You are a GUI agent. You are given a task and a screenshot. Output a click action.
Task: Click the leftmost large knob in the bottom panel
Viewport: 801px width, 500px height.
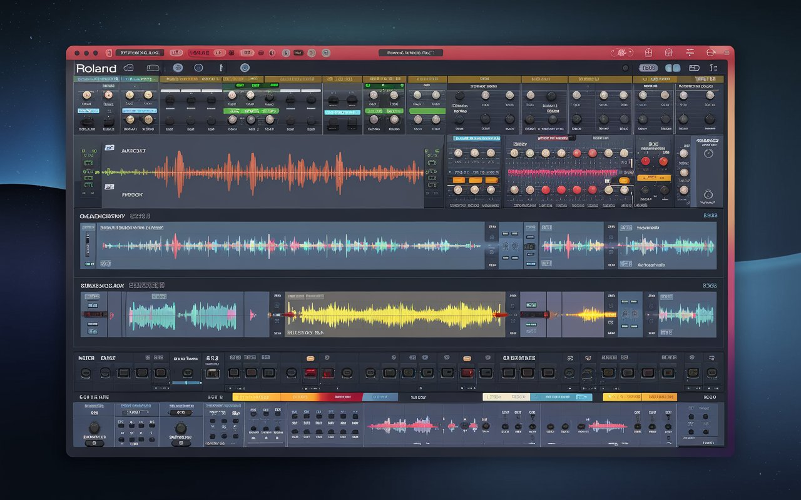point(94,428)
